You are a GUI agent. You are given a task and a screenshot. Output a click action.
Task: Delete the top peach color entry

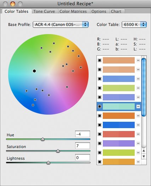point(138,60)
